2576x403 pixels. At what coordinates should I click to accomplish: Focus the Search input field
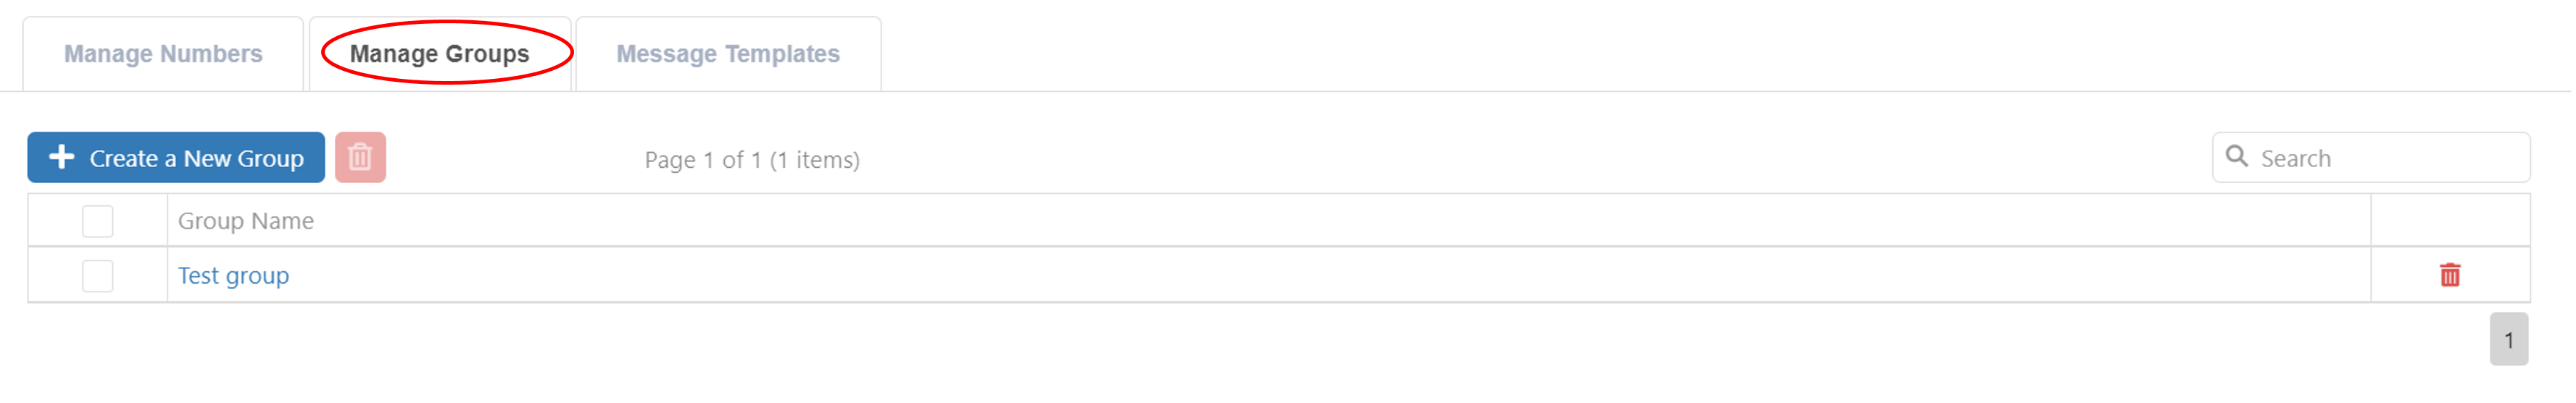2390,158
